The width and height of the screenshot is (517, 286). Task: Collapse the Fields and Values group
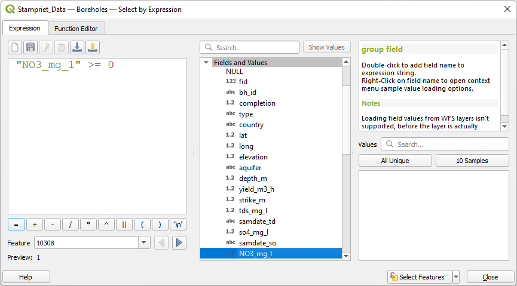(x=206, y=63)
